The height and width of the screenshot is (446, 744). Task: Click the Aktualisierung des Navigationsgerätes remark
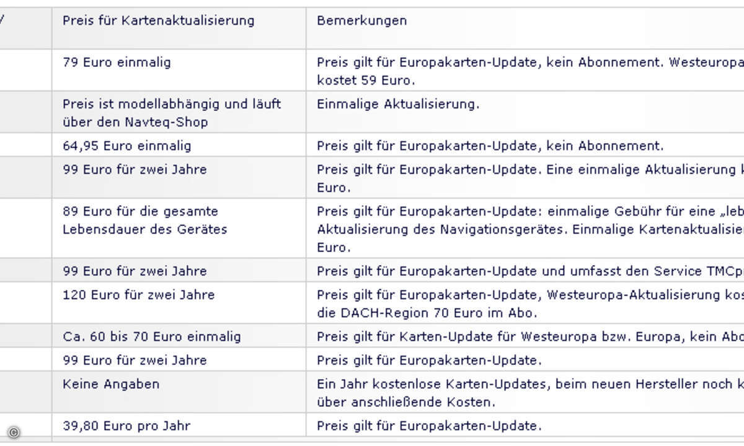pos(525,229)
